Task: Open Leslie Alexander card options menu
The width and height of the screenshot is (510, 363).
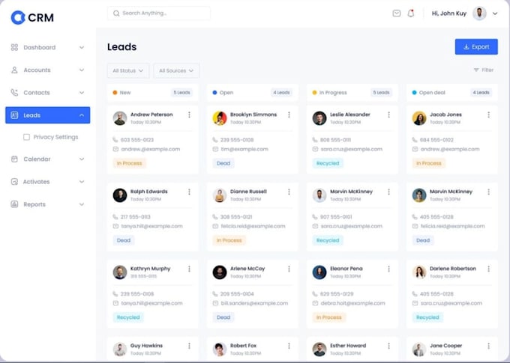Action: (388, 115)
